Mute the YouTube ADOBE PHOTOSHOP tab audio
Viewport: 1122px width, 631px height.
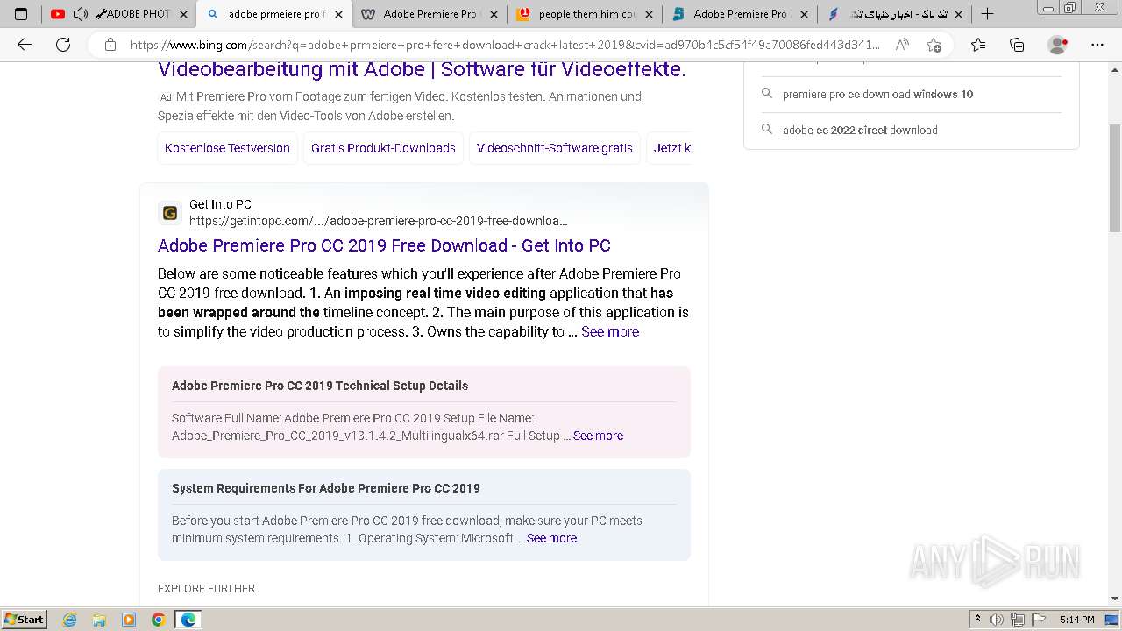[x=80, y=14]
